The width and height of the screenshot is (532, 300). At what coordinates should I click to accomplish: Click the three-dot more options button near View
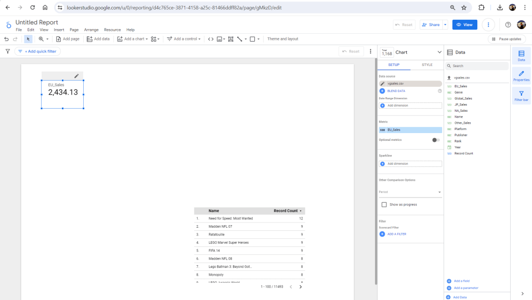(x=488, y=24)
